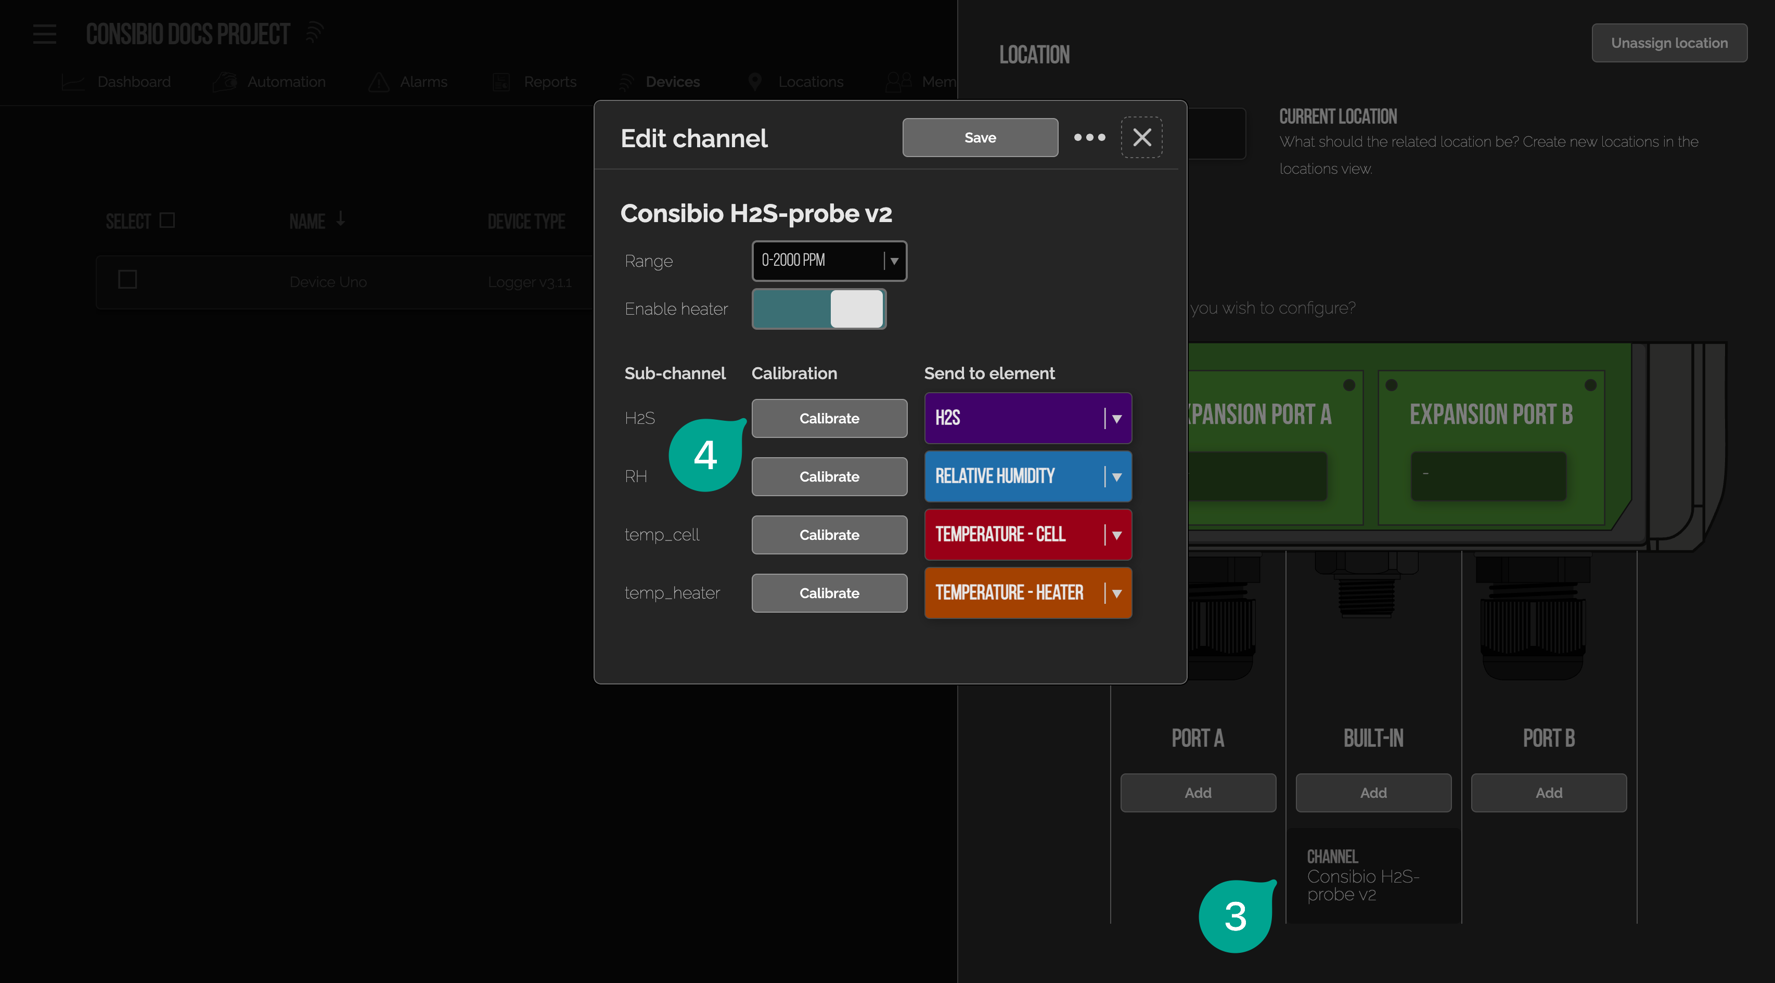Click the Device Type column header
Viewport: 1775px width, 983px height.
pos(526,221)
